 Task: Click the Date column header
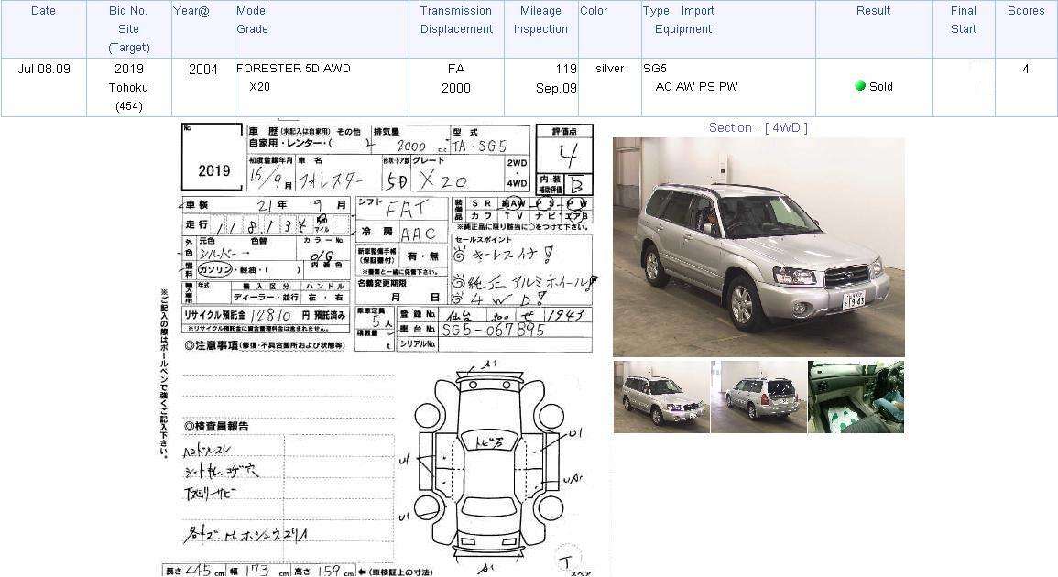pyautogui.click(x=43, y=11)
